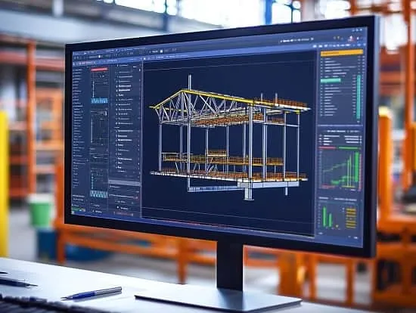Click the upper light-blue striped block in the properties panel
Screen dimensions: 416x313
pyautogui.click(x=100, y=101)
